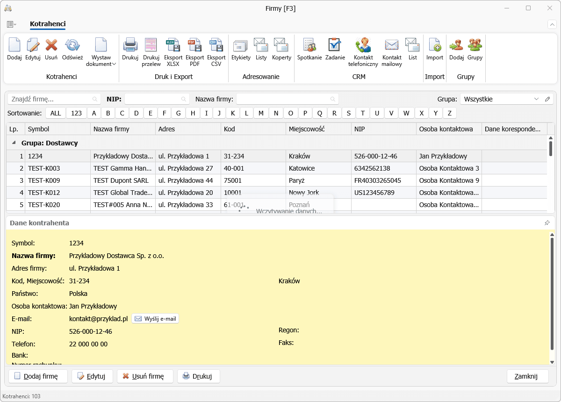The image size is (561, 402).
Task: Click the Koperty envelope icon
Action: [x=281, y=49]
